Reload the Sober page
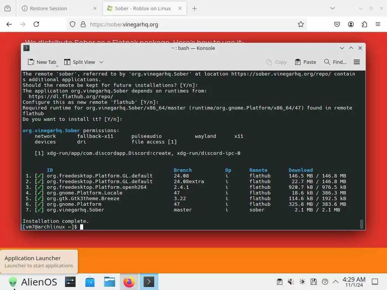The width and height of the screenshot is (387, 290). click(x=36, y=24)
